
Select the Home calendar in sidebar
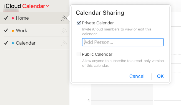click(35, 18)
